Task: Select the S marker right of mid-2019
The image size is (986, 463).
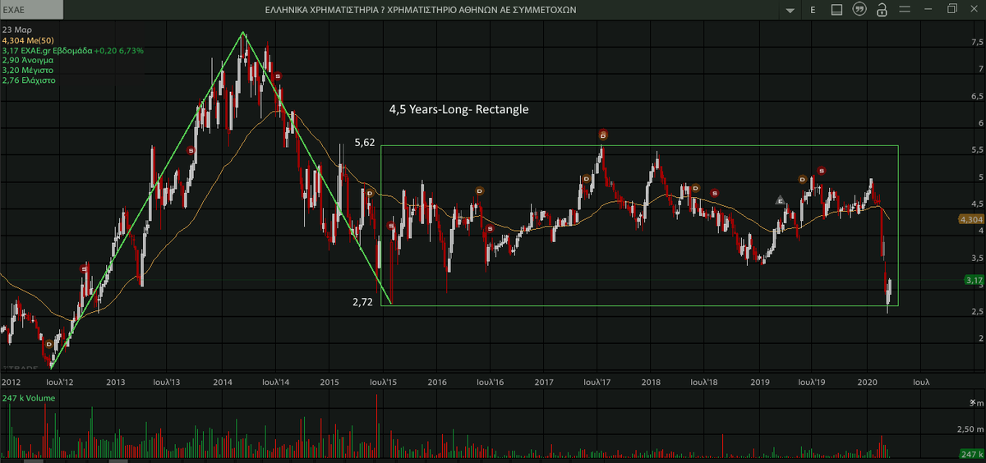Action: pyautogui.click(x=822, y=171)
